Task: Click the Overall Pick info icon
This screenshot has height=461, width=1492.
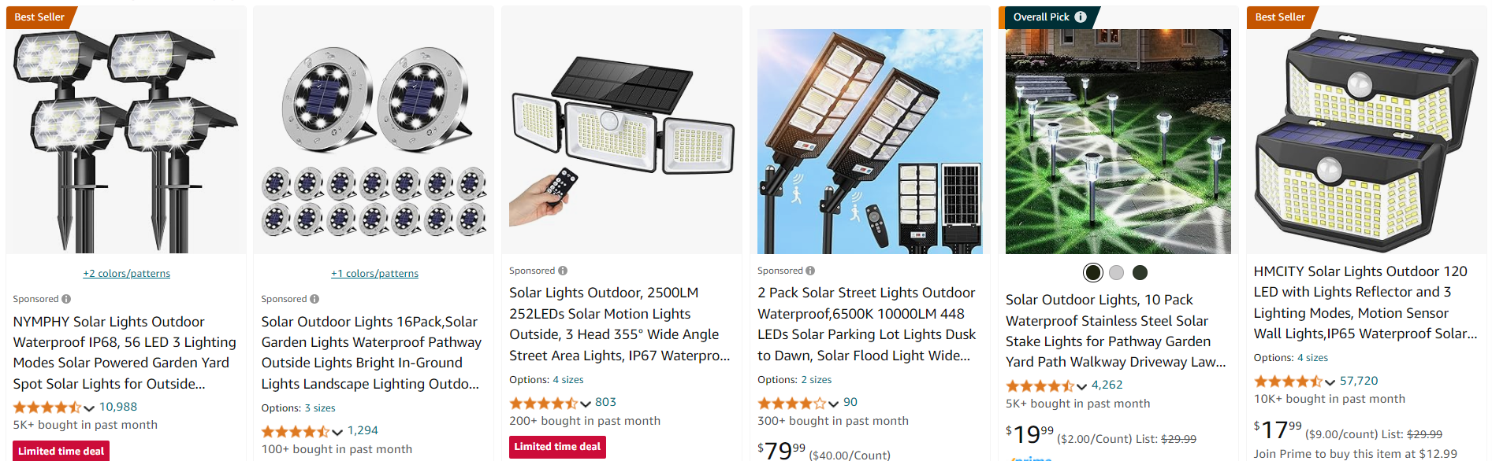Action: tap(1081, 17)
